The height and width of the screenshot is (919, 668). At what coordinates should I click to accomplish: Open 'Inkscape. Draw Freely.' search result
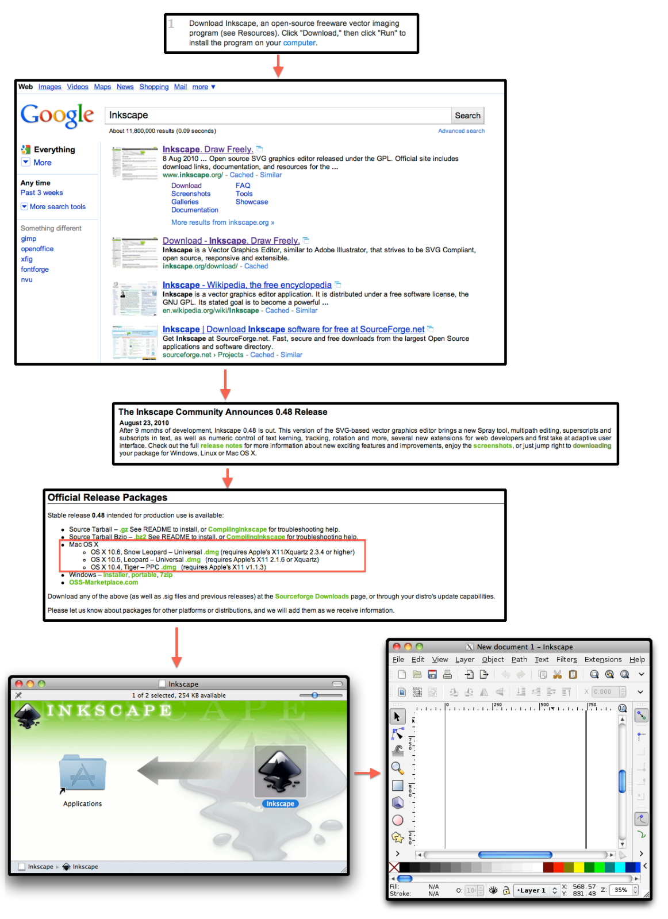pos(208,149)
